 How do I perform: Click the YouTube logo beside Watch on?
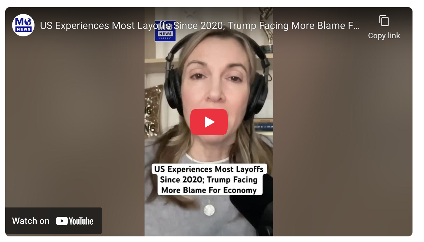75,221
